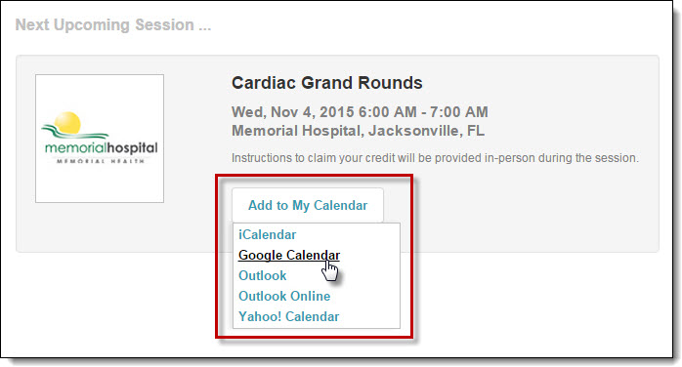Open the Add to My Calendar dropdown
The width and height of the screenshot is (682, 367).
point(308,205)
